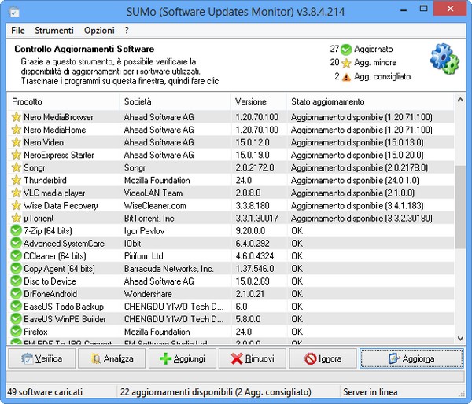Select the Thunderbird product name
This screenshot has width=472, height=404.
(45, 180)
